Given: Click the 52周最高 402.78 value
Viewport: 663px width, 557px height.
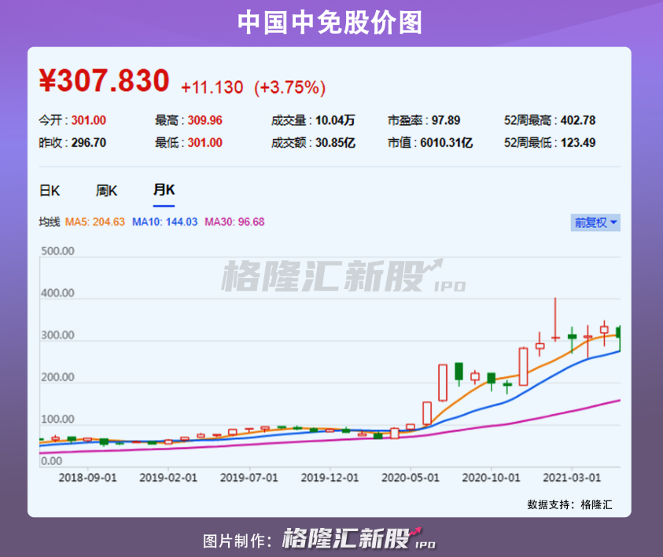Looking at the screenshot, I should pyautogui.click(x=550, y=120).
